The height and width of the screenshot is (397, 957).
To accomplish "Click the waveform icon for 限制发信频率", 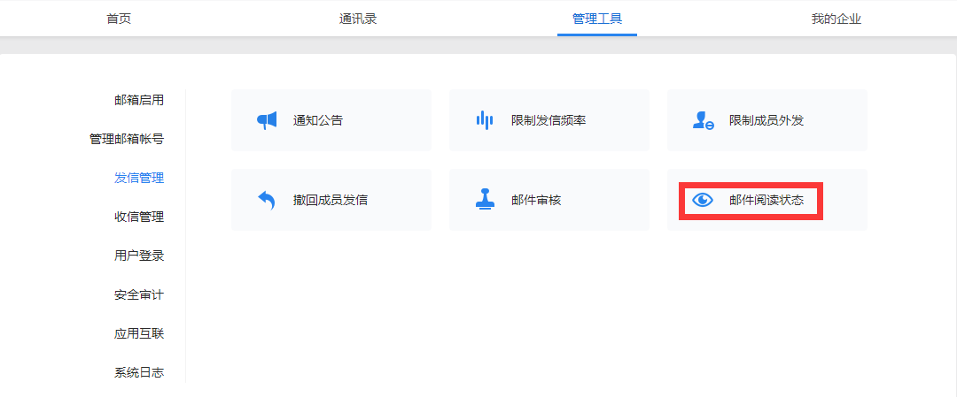I will click(484, 120).
